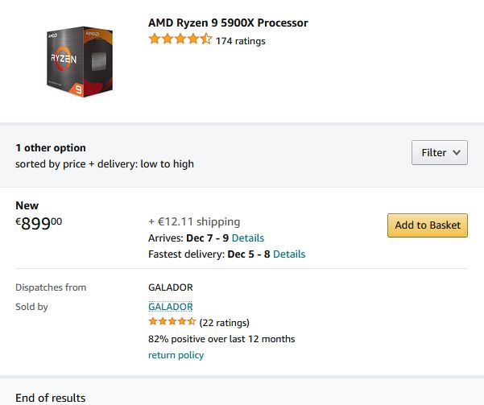Click the 82% positive feedback text
This screenshot has width=484, height=405.
click(221, 339)
